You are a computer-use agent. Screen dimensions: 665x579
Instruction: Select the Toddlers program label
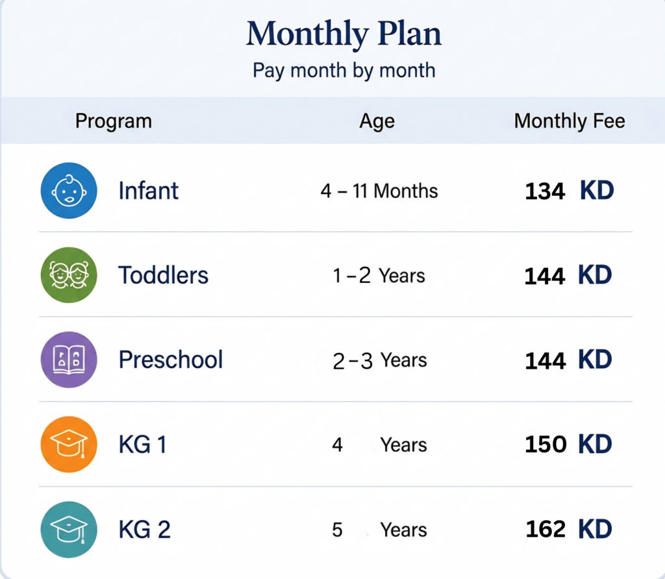163,275
